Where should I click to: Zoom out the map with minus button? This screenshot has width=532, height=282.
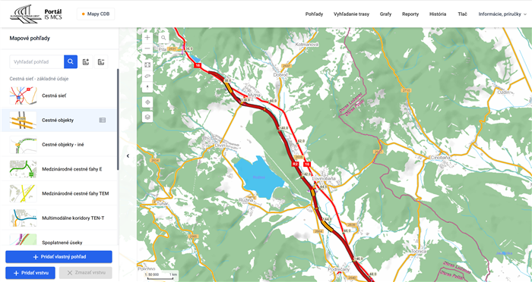pos(147,49)
